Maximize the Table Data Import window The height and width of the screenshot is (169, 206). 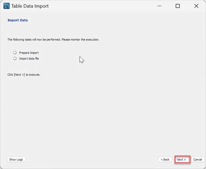(x=178, y=6)
